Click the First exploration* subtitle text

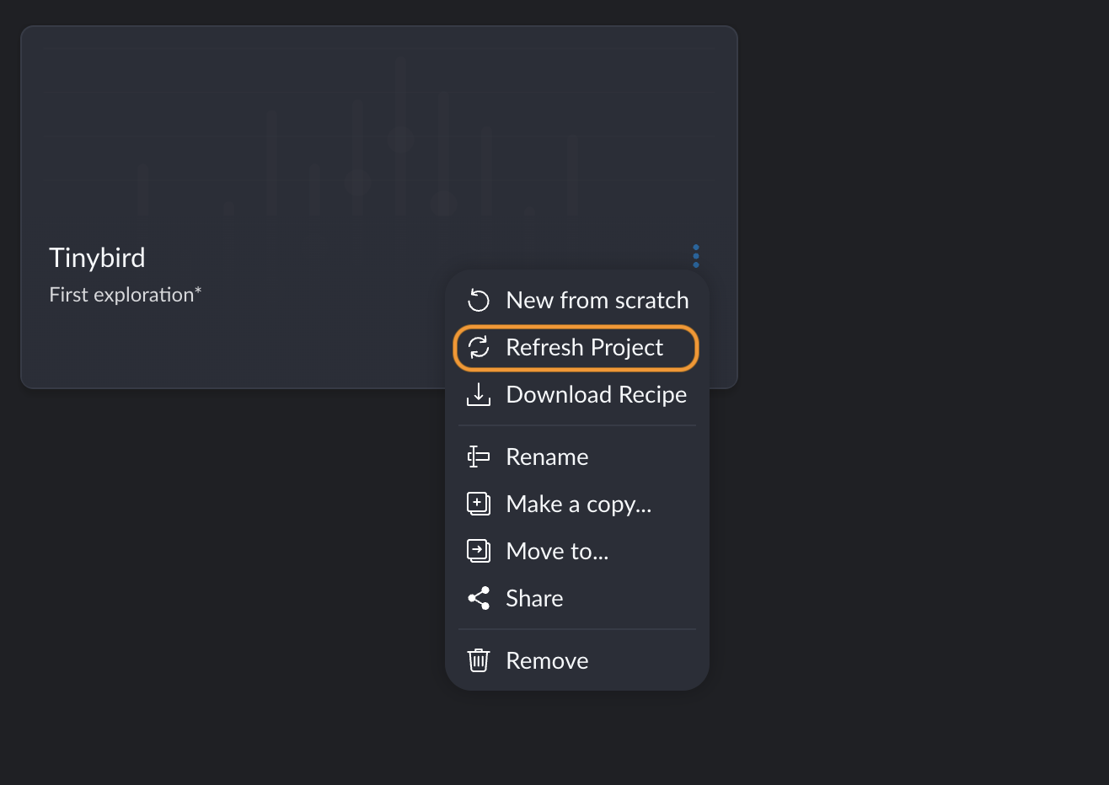(126, 295)
